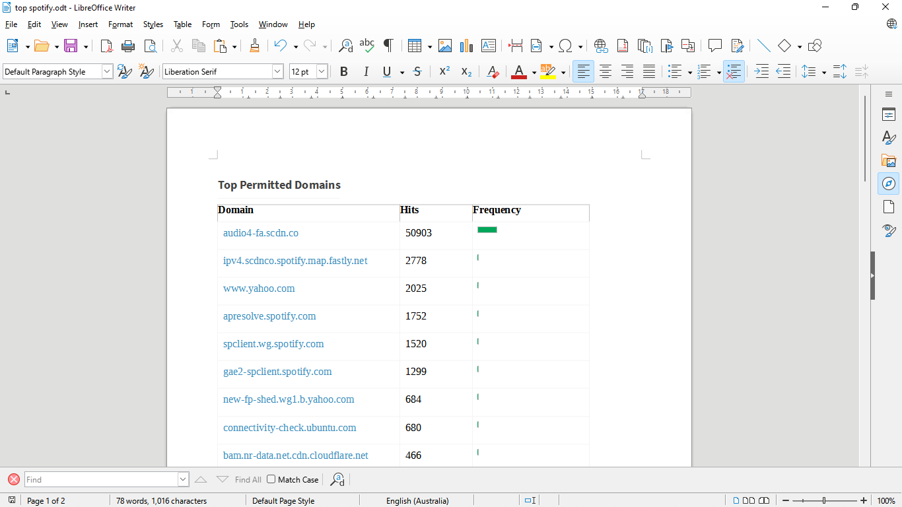The image size is (902, 507).
Task: Open Sidebar Styles deck
Action: click(x=889, y=137)
